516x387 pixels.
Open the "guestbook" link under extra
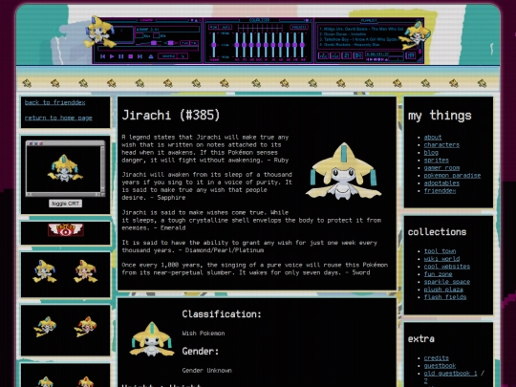tap(440, 366)
